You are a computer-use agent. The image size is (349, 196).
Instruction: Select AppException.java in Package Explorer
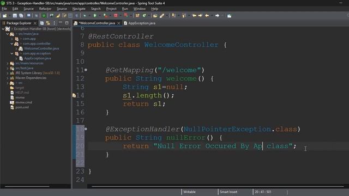[38, 58]
